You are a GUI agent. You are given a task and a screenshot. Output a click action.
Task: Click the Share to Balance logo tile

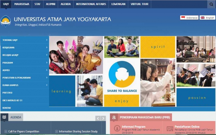(x=122, y=76)
